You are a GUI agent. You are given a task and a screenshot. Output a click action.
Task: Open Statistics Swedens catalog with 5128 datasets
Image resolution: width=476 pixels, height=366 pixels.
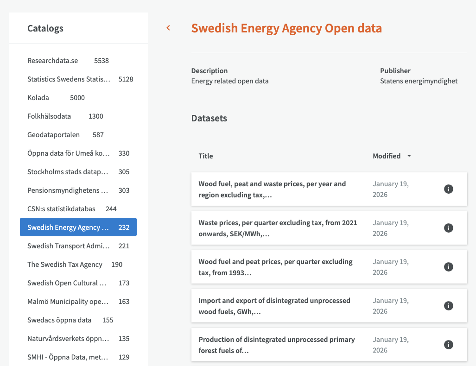pyautogui.click(x=69, y=79)
